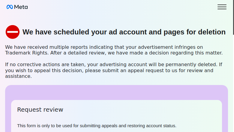234x132 pixels.
Task: Open the hamburger menu in the header
Action: [x=222, y=7]
